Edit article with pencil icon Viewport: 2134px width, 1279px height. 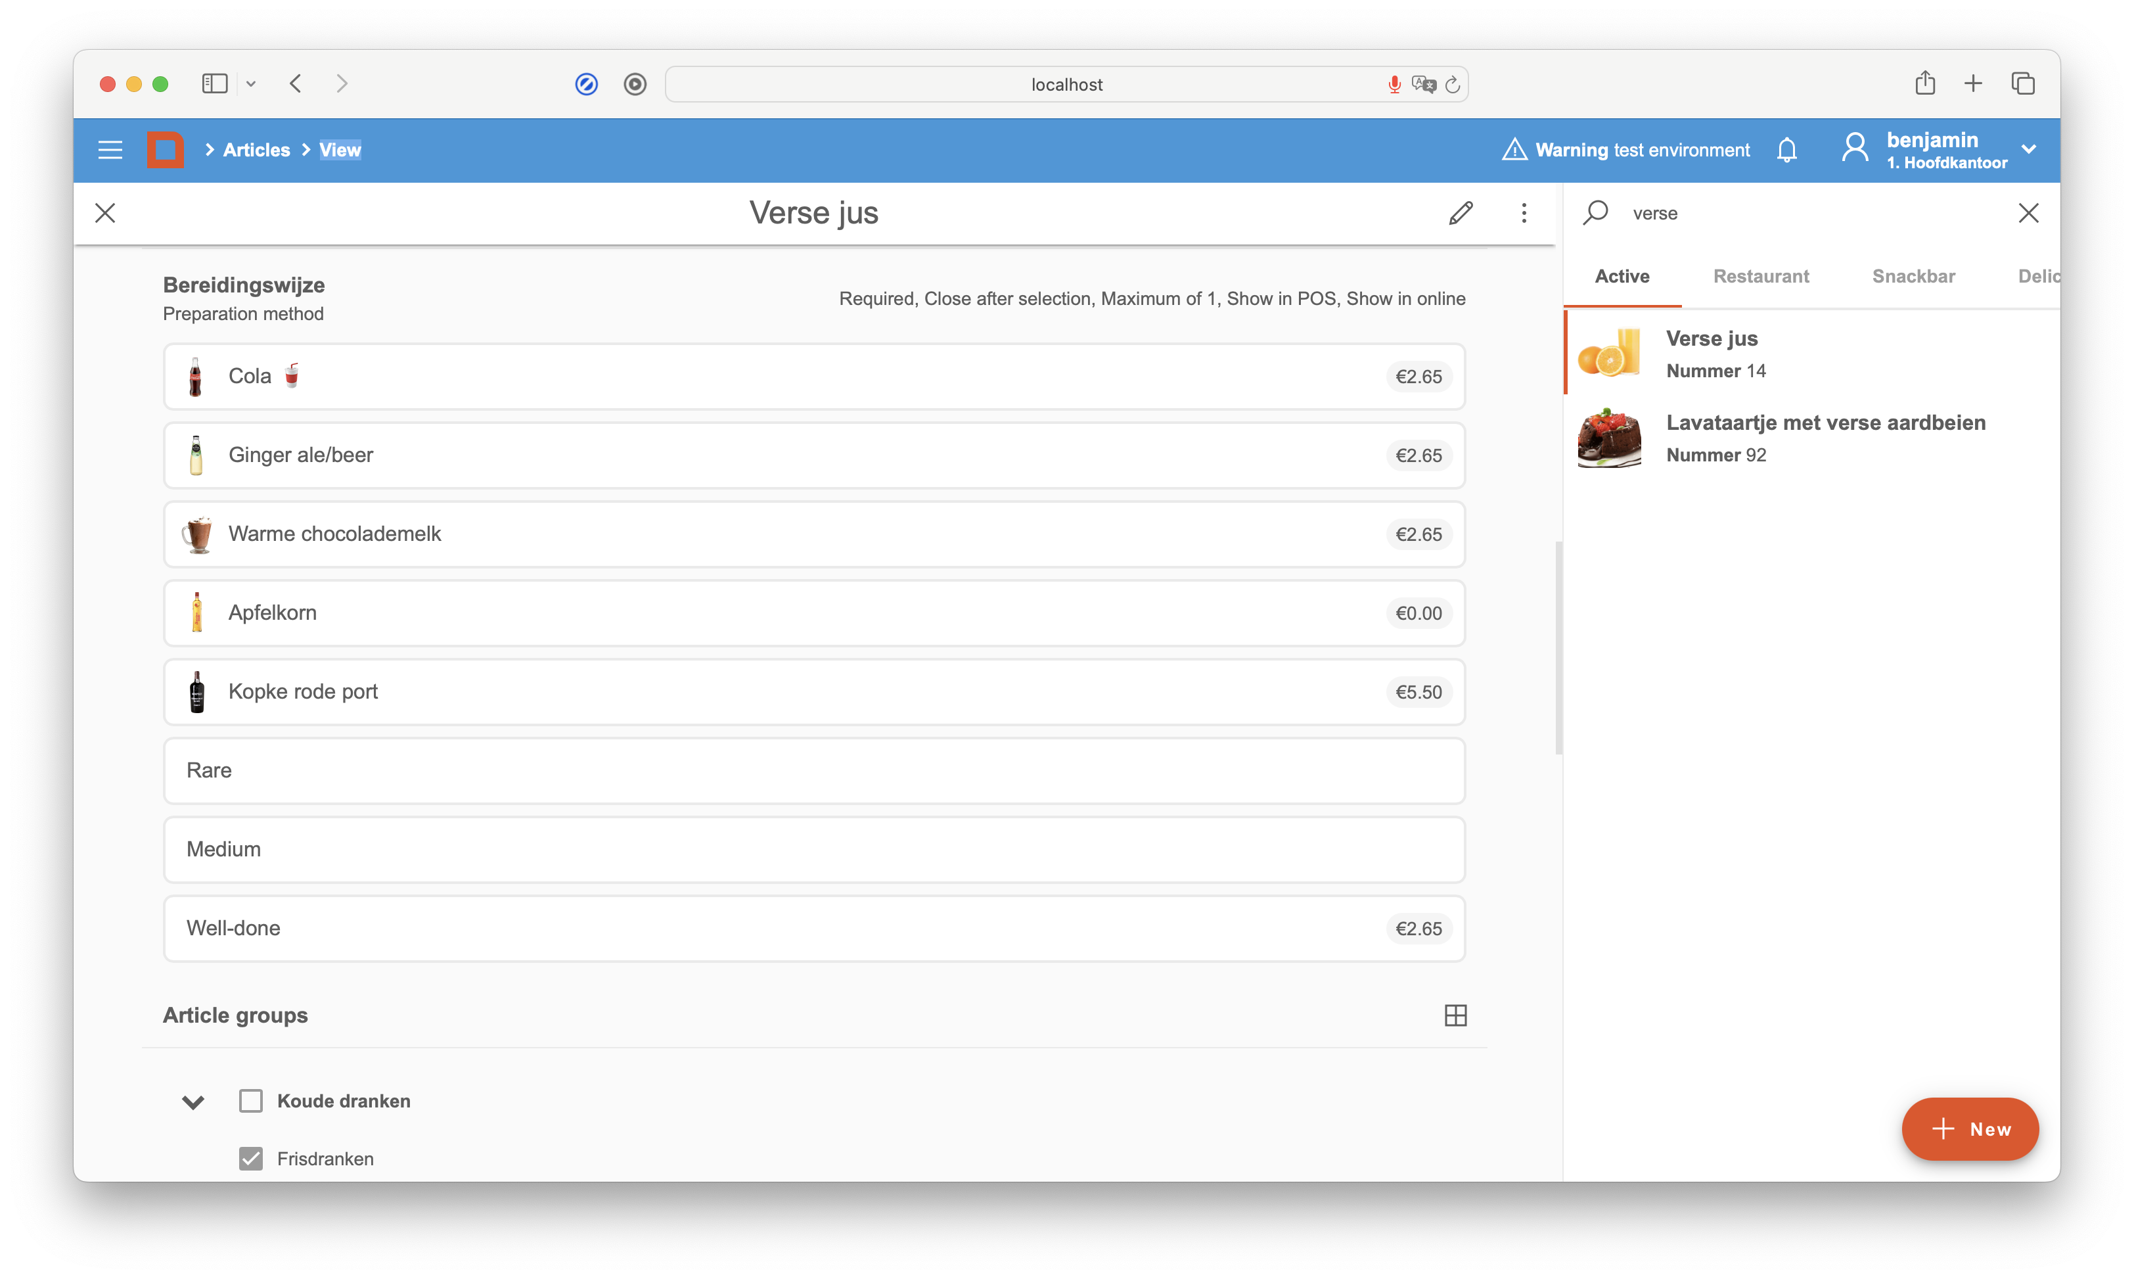(1461, 213)
